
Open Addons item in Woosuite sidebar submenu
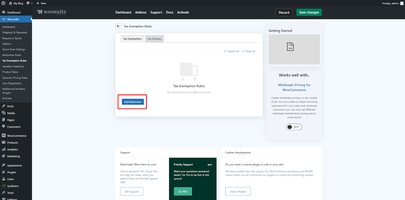coord(7,44)
